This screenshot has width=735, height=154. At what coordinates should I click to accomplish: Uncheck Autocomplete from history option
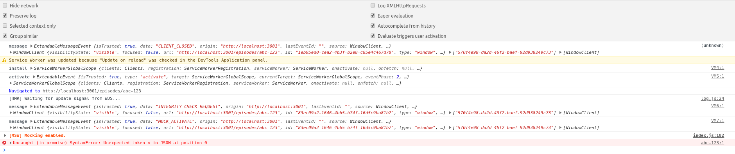pos(373,26)
